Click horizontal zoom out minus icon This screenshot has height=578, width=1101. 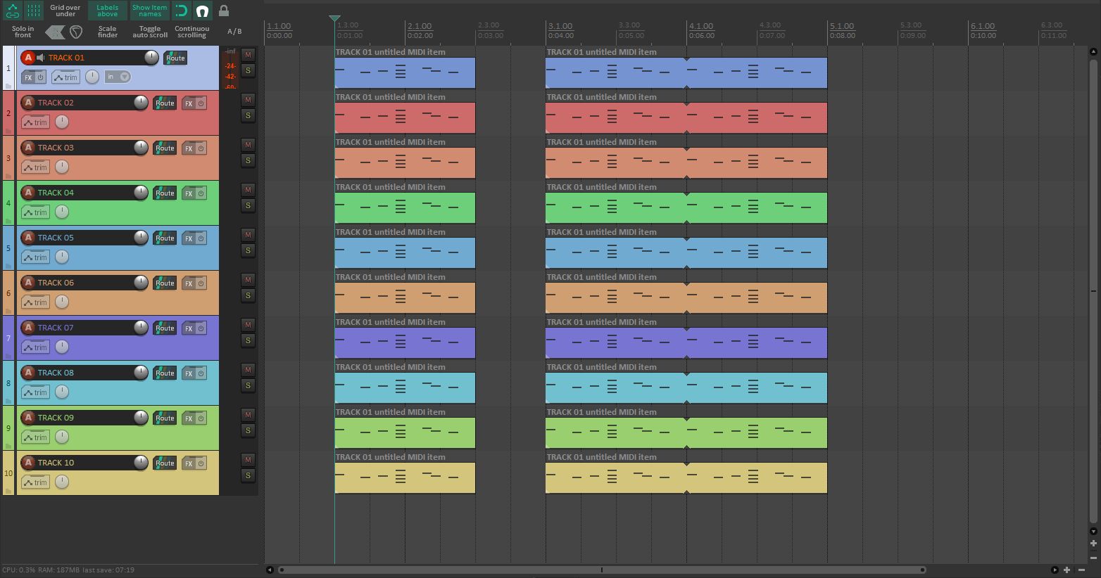(1082, 570)
